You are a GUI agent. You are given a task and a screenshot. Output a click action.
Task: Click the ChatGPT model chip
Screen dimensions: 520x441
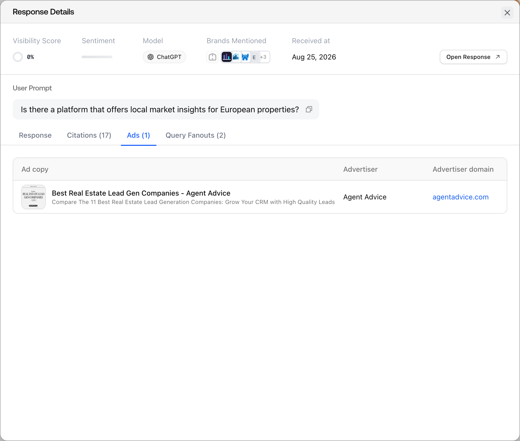[164, 57]
